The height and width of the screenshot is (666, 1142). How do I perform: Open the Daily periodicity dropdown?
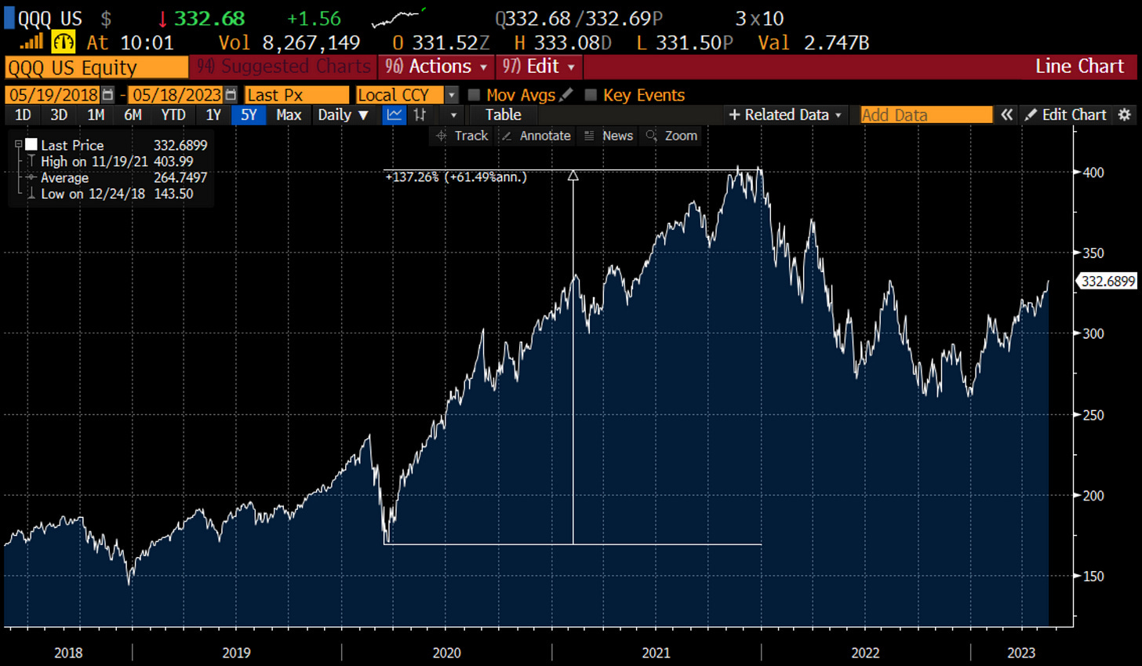tap(343, 115)
